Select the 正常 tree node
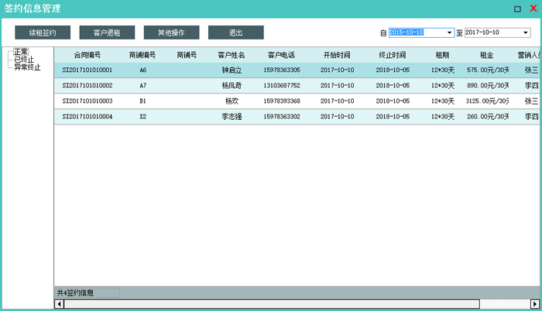The width and height of the screenshot is (542, 311). tap(21, 52)
